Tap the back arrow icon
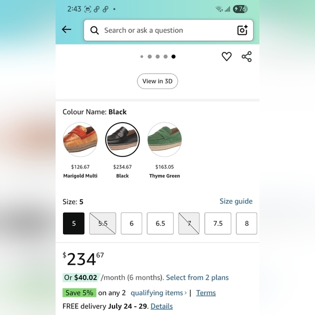The width and height of the screenshot is (315, 315). 66,29
